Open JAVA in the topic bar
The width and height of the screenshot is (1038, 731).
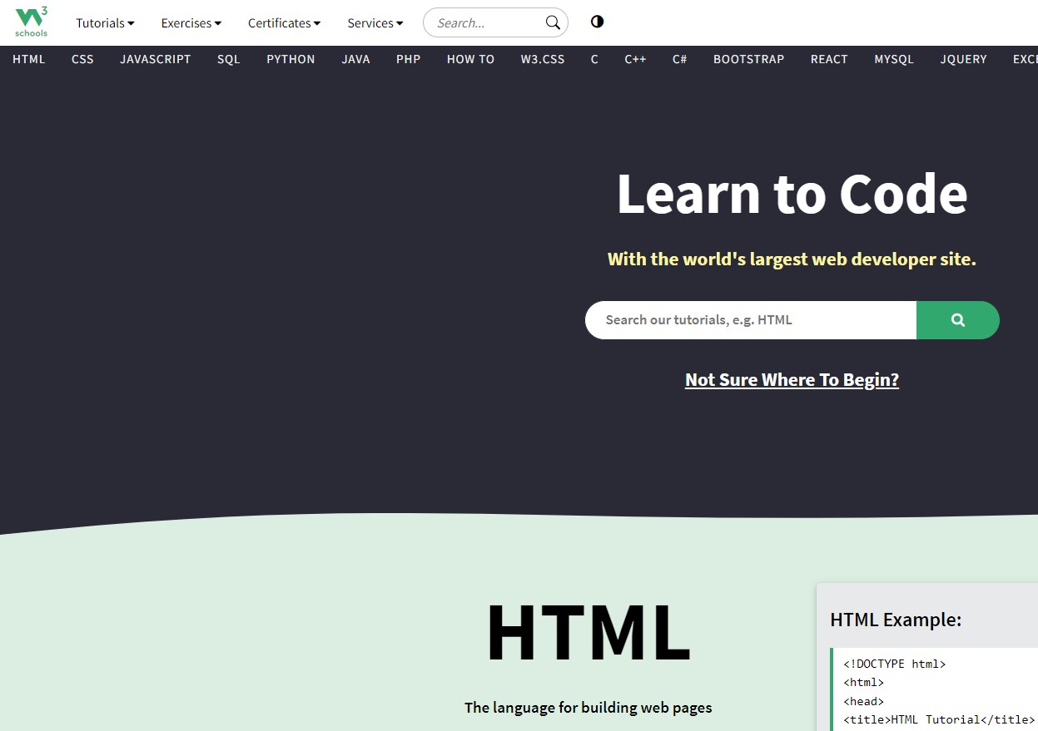355,59
